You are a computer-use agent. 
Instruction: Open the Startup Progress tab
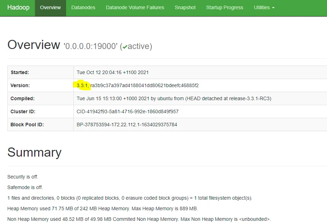tap(225, 7)
